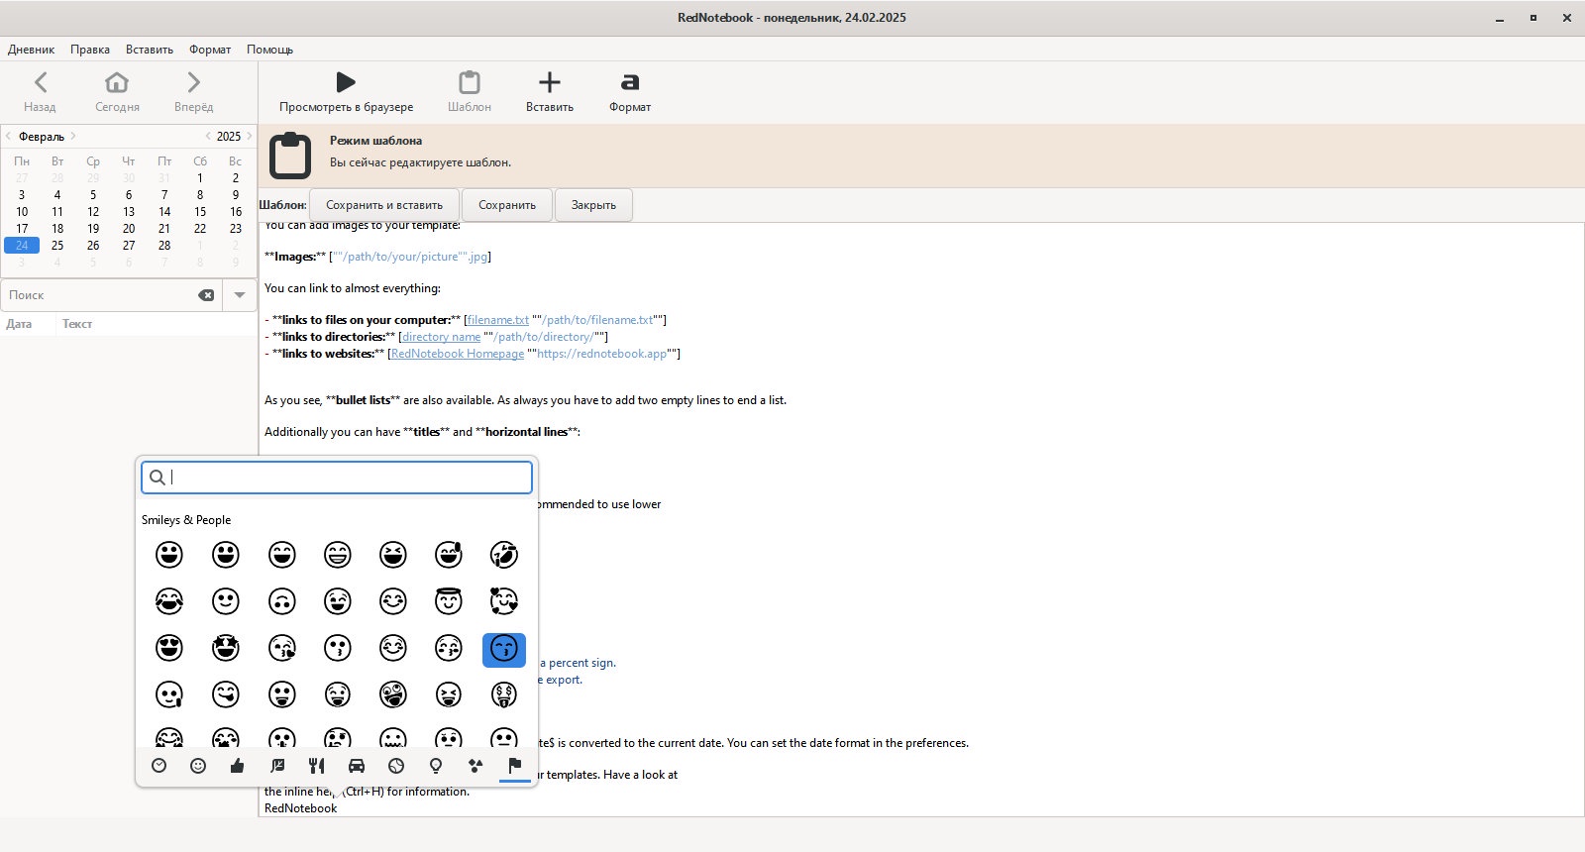Click Просмотреть в браузере play icon
This screenshot has height=852, width=1585.
click(x=346, y=91)
